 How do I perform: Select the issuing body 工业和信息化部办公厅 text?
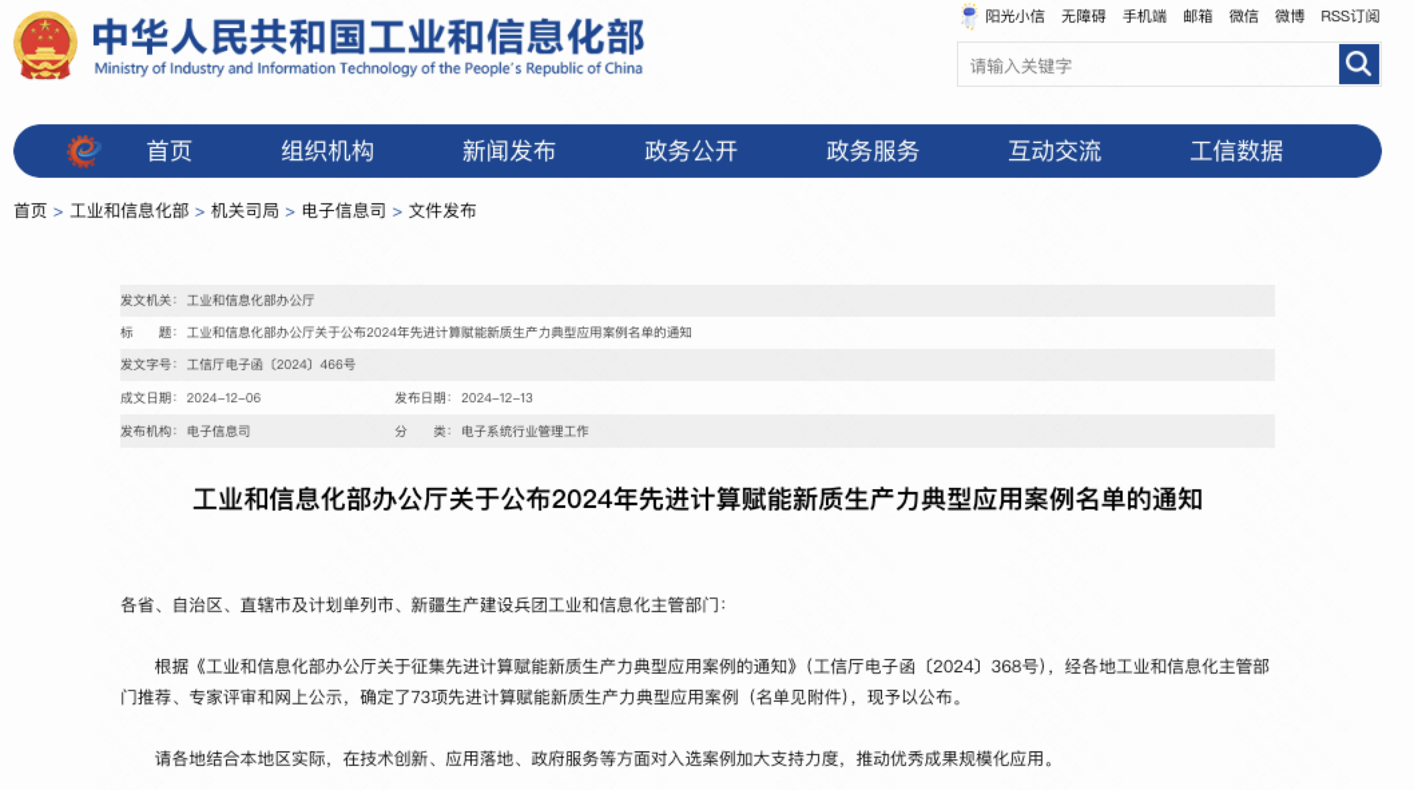[250, 301]
